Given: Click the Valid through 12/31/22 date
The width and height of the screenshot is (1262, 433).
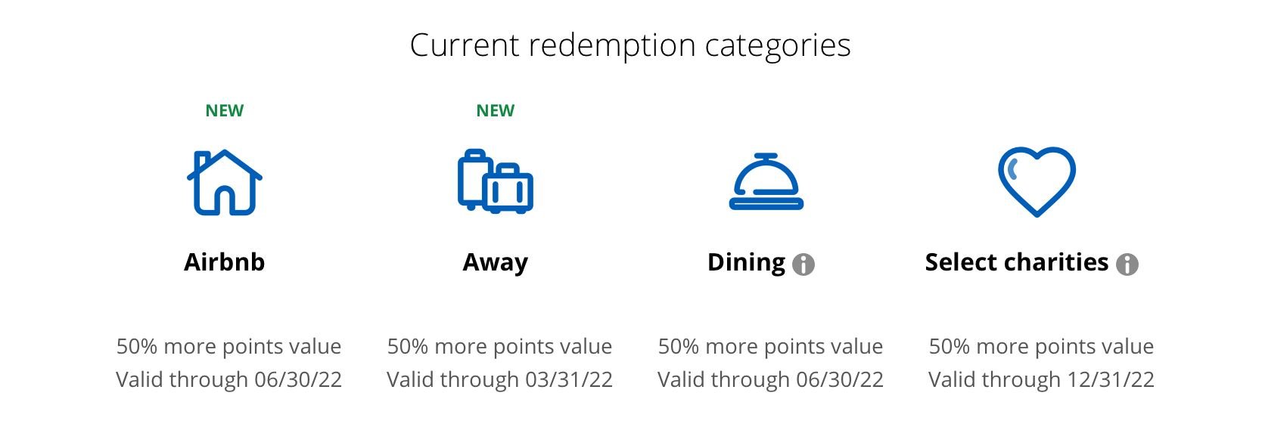Looking at the screenshot, I should (x=1041, y=379).
